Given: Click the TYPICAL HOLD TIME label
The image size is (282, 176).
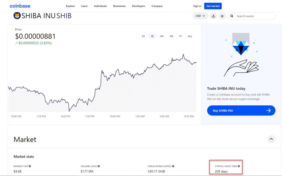Looking at the screenshot, I should point(226,166).
